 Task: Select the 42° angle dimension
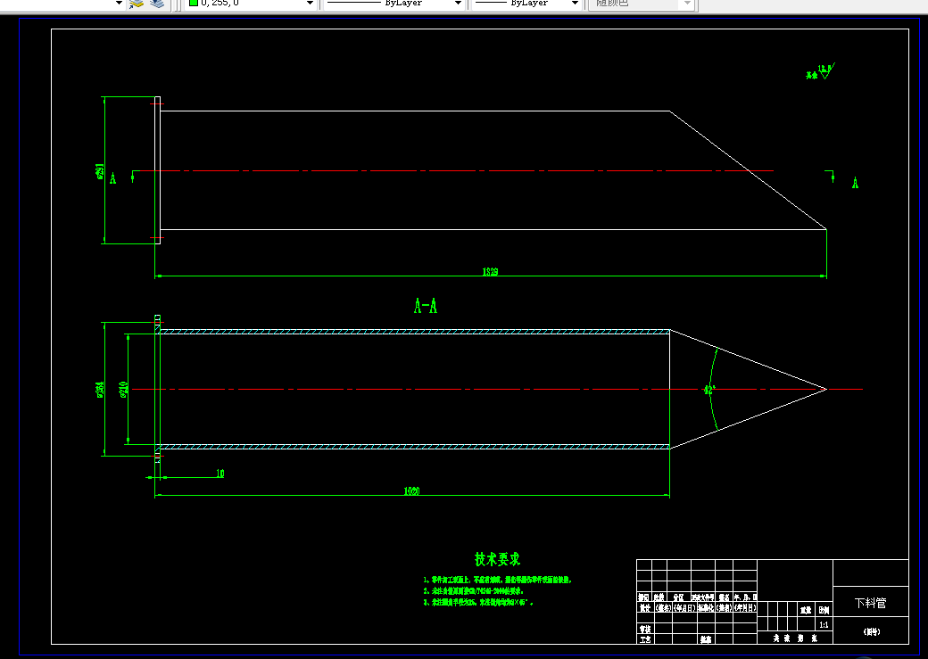pos(709,390)
